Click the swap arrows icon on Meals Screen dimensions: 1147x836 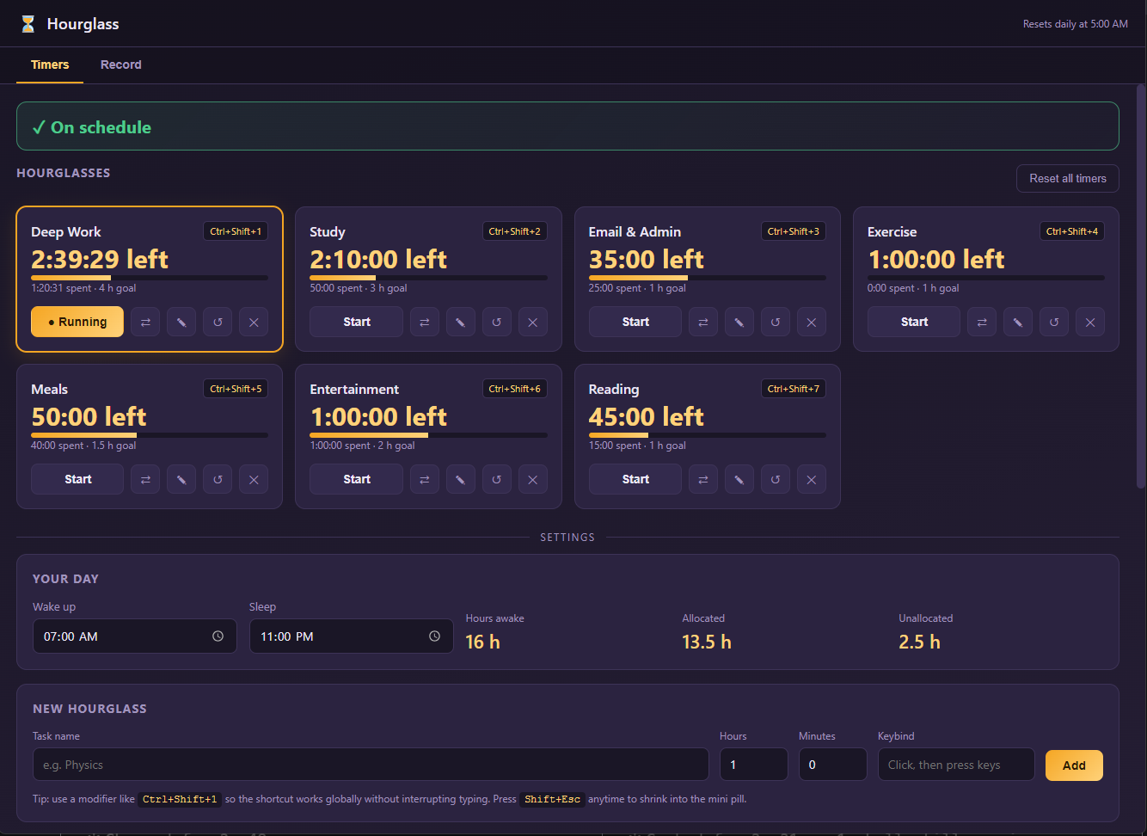tap(145, 480)
